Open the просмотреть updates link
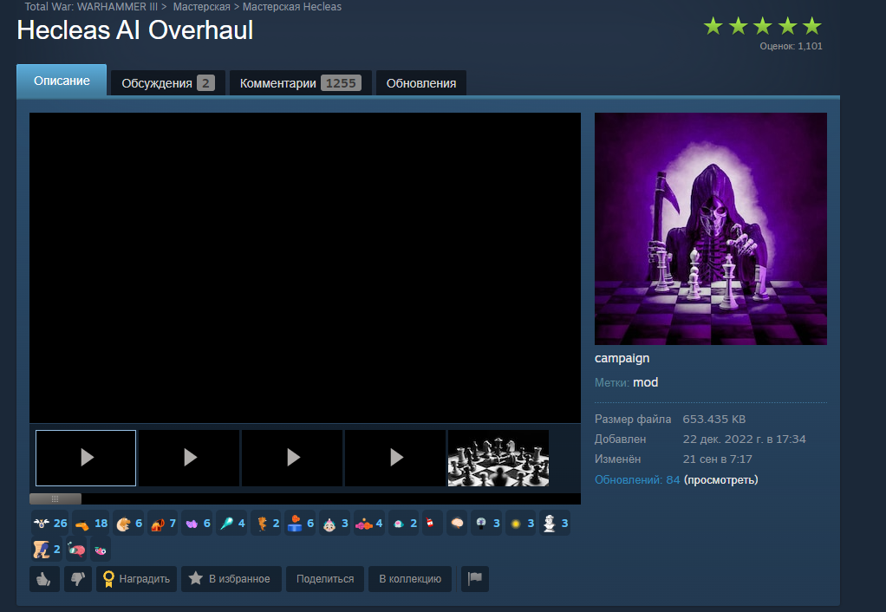 pyautogui.click(x=720, y=479)
